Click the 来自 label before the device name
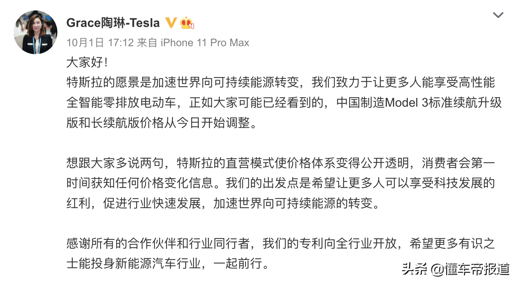Viewport: 518px width, 284px height. (147, 43)
